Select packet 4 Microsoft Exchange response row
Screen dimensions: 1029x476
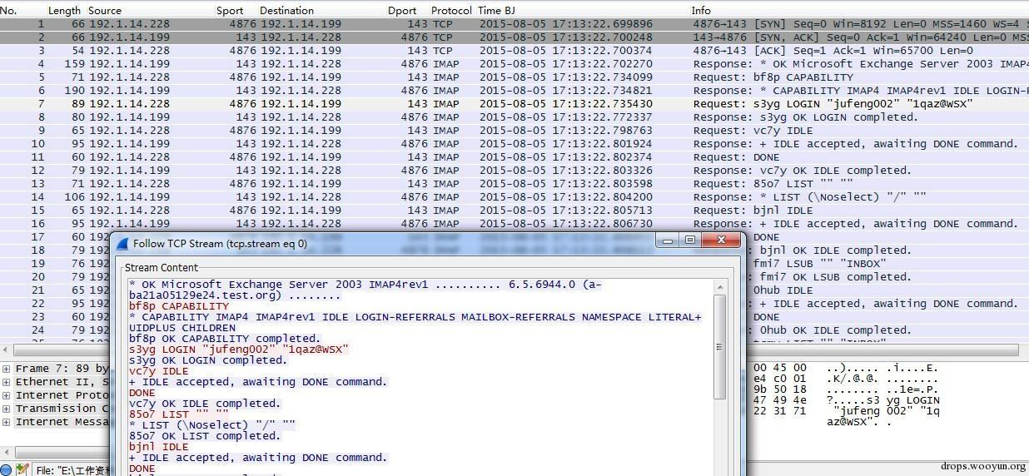pyautogui.click(x=500, y=64)
